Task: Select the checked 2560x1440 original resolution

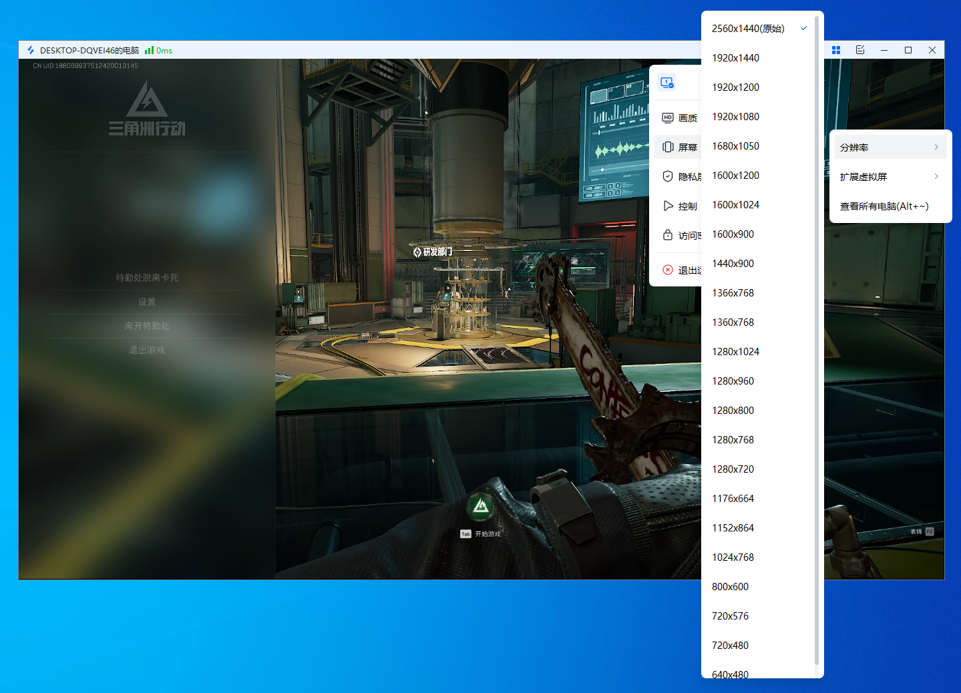Action: (x=748, y=29)
